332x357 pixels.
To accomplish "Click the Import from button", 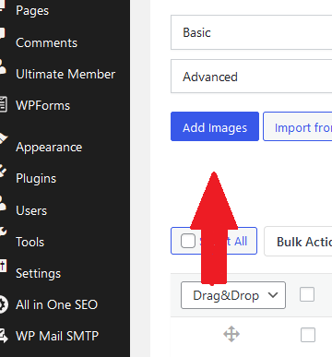I will (x=298, y=126).
